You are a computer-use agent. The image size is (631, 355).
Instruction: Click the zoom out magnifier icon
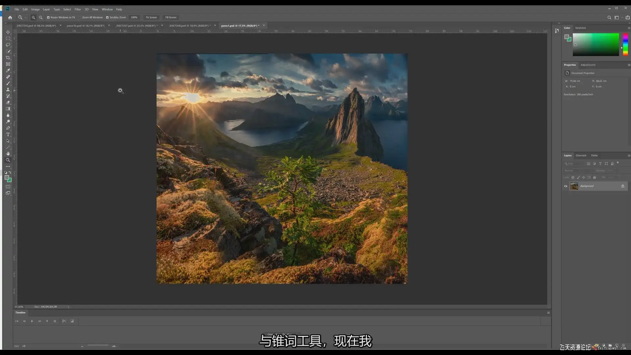pyautogui.click(x=41, y=17)
